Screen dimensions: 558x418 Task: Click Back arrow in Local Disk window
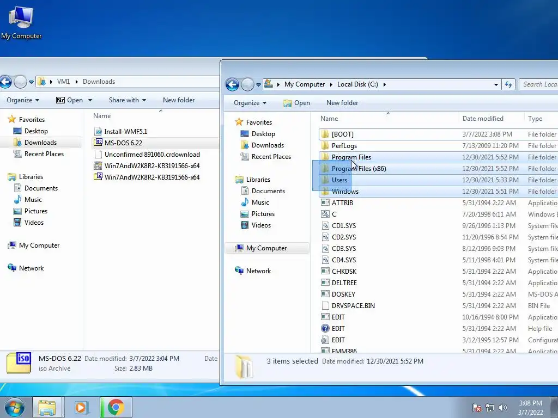[232, 84]
